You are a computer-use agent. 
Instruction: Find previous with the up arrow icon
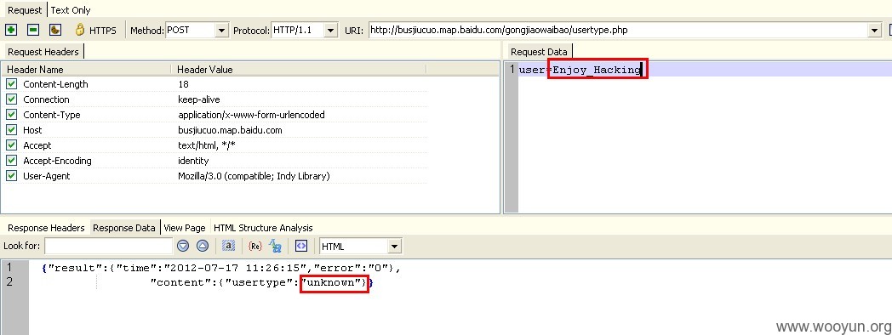click(203, 247)
